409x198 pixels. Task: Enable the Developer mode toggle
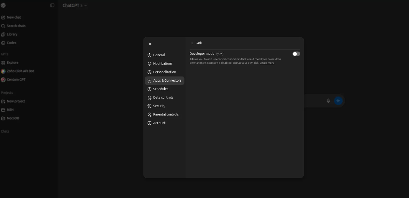click(x=296, y=54)
